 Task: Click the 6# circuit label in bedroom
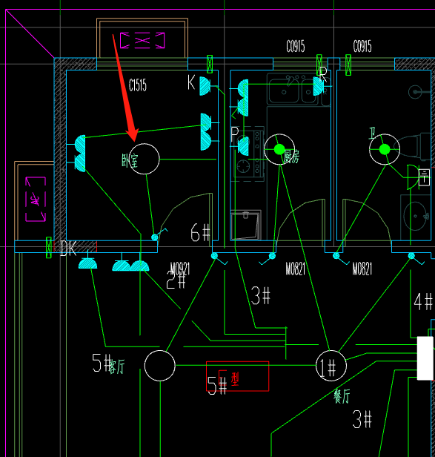coord(200,232)
